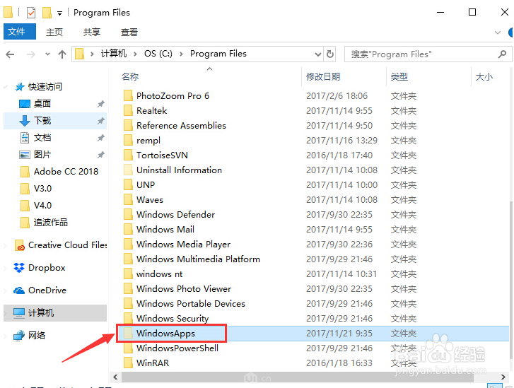Sort by 名称 column header
The width and height of the screenshot is (514, 388).
[130, 77]
